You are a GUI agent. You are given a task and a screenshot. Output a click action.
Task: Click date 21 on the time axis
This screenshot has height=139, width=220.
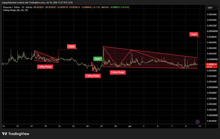click(x=60, y=126)
